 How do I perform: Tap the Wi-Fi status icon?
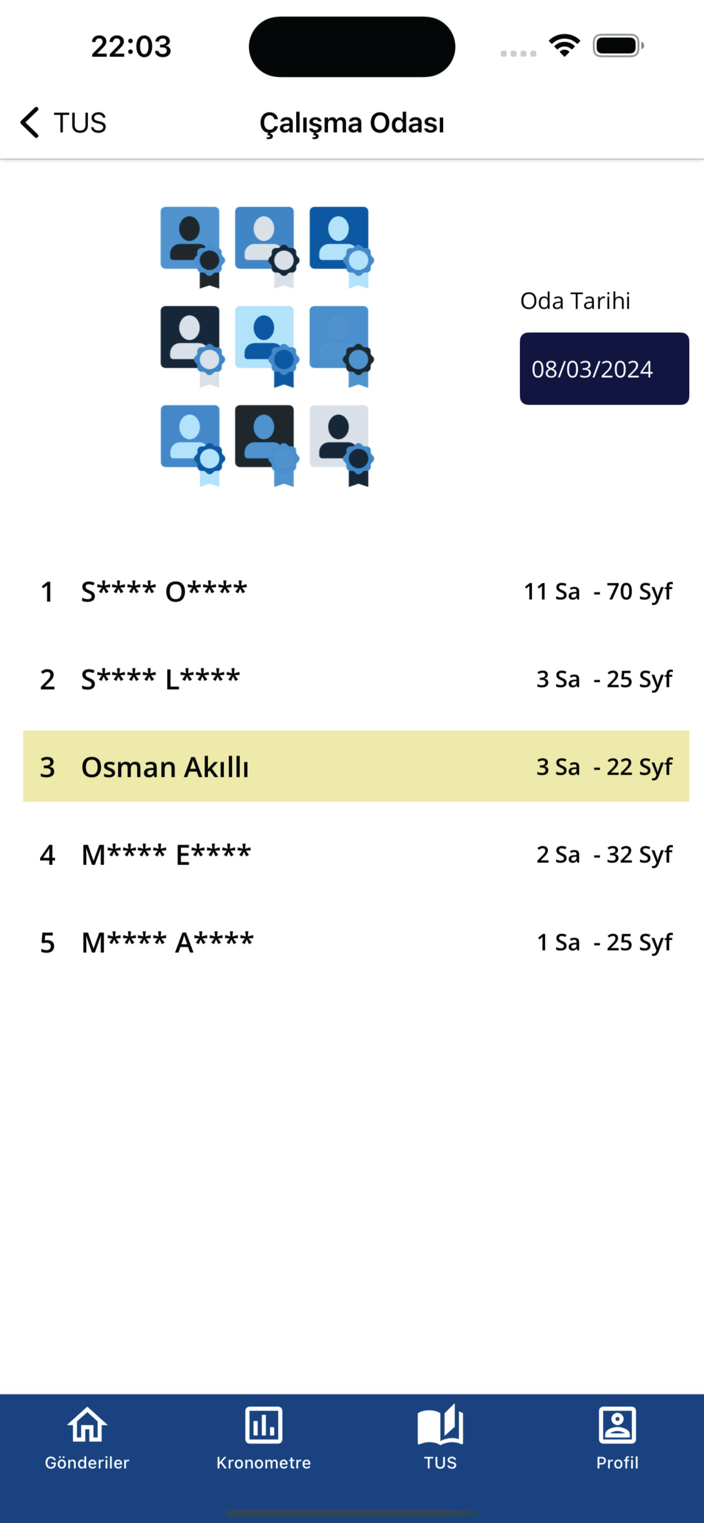tap(564, 46)
